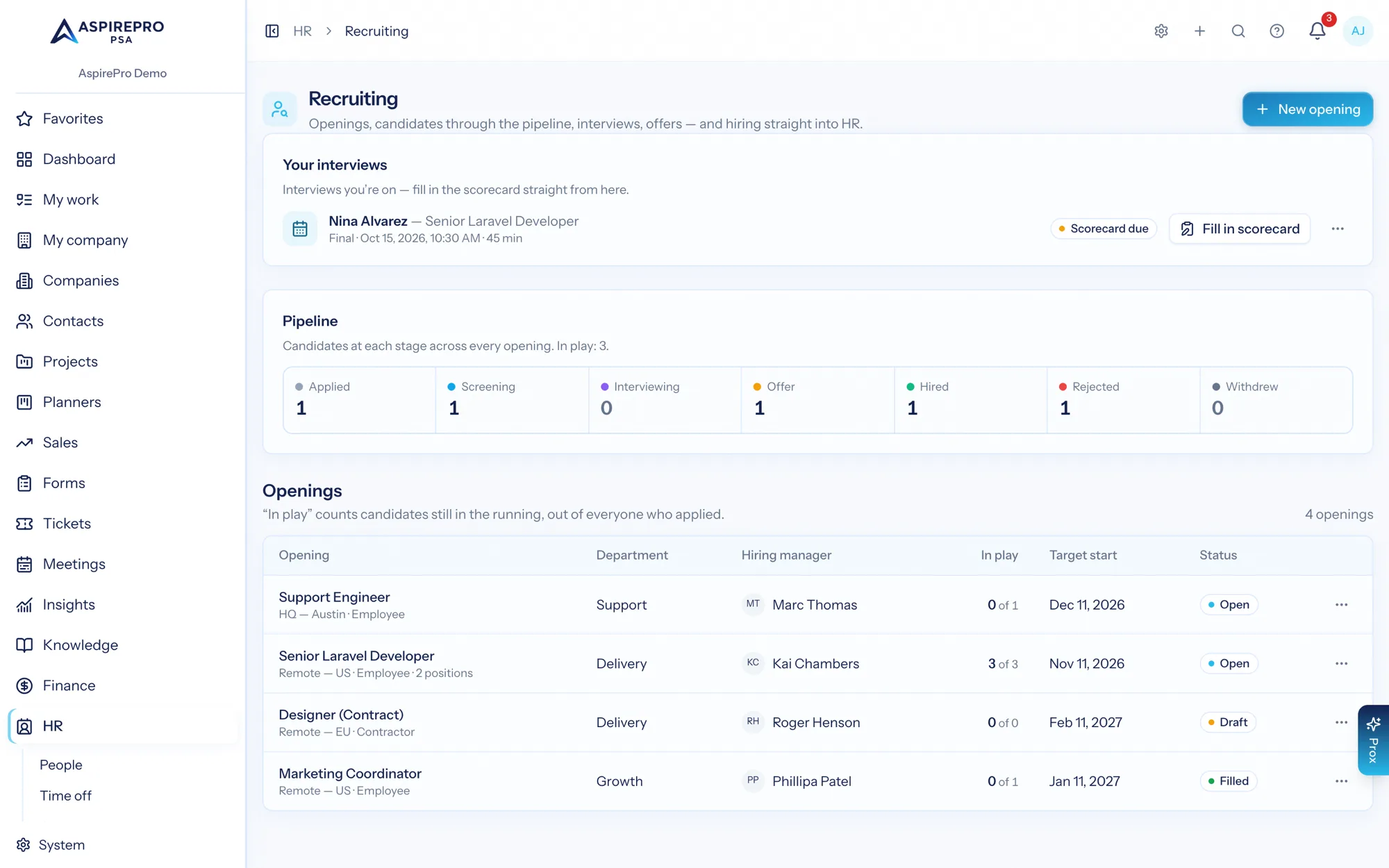This screenshot has width=1389, height=868.
Task: Click the Fill in scorecard button
Action: pos(1240,228)
